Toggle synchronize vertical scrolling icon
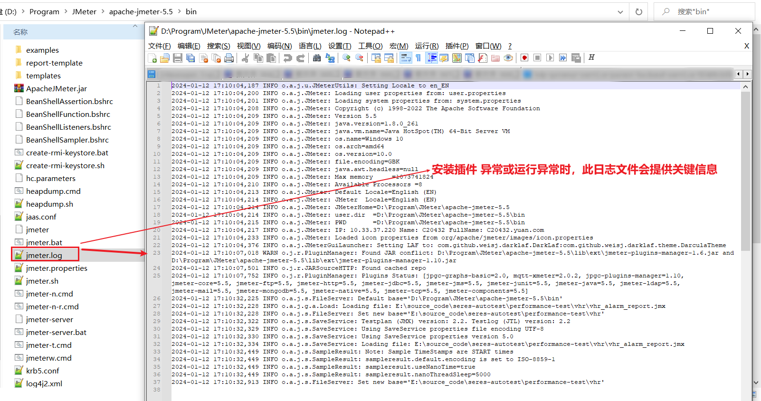 [x=376, y=58]
